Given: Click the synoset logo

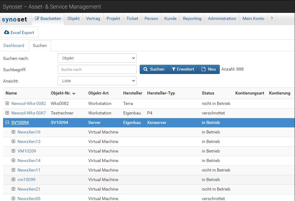Looking at the screenshot, I should [x=14, y=19].
